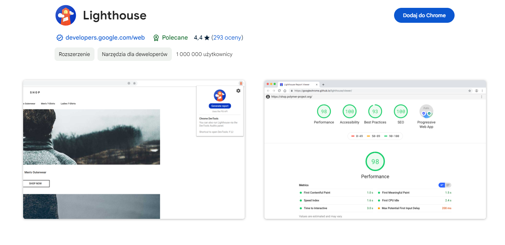Select the Narzędzia dla deweloperów chip
The image size is (505, 245).
(134, 54)
